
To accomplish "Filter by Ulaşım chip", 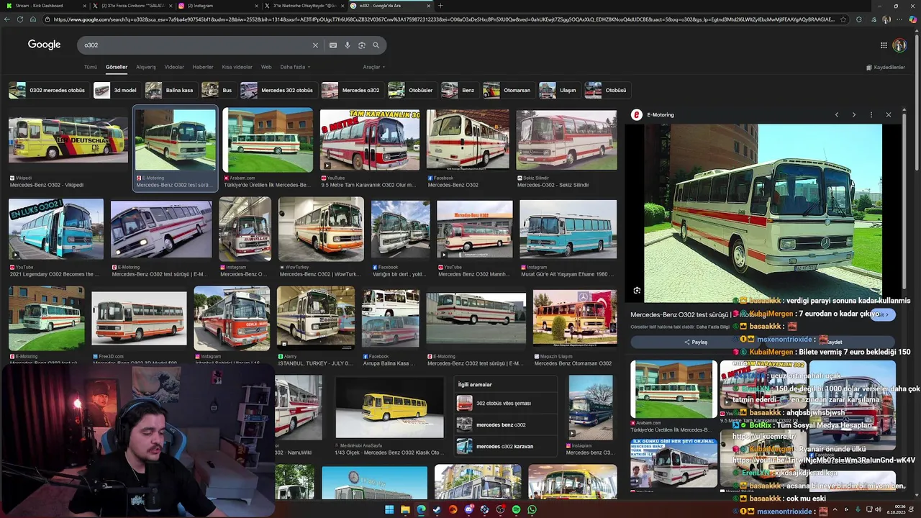I will click(x=559, y=90).
